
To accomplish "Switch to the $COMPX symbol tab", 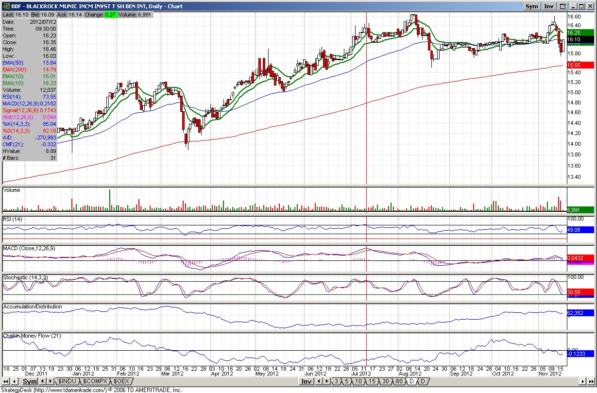I will [94, 381].
